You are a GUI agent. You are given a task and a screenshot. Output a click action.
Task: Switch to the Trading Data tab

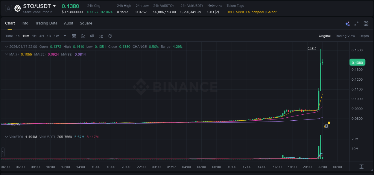pos(46,23)
